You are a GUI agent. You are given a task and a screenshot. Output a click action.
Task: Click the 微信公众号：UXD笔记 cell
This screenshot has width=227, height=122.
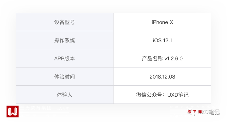coord(162,95)
